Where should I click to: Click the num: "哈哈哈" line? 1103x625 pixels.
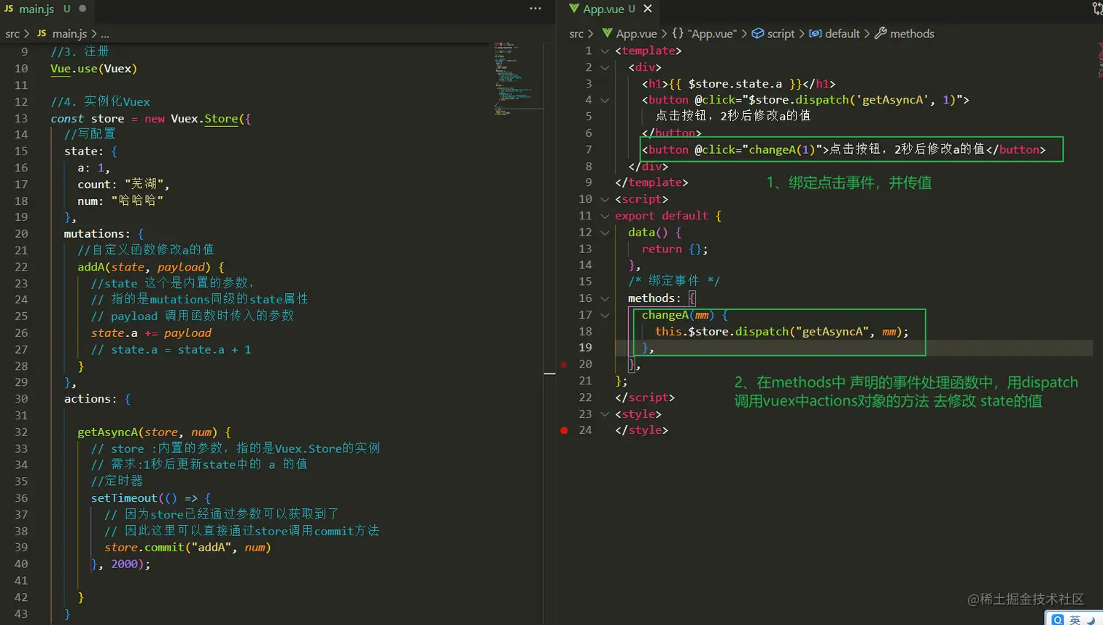click(120, 201)
